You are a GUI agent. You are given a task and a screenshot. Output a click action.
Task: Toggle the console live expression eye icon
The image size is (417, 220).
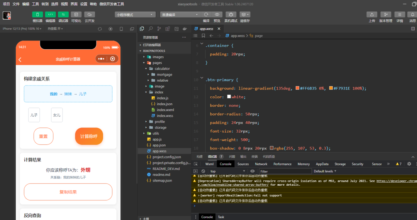point(253,171)
